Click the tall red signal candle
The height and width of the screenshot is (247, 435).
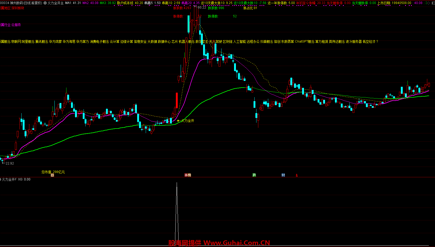[177, 100]
